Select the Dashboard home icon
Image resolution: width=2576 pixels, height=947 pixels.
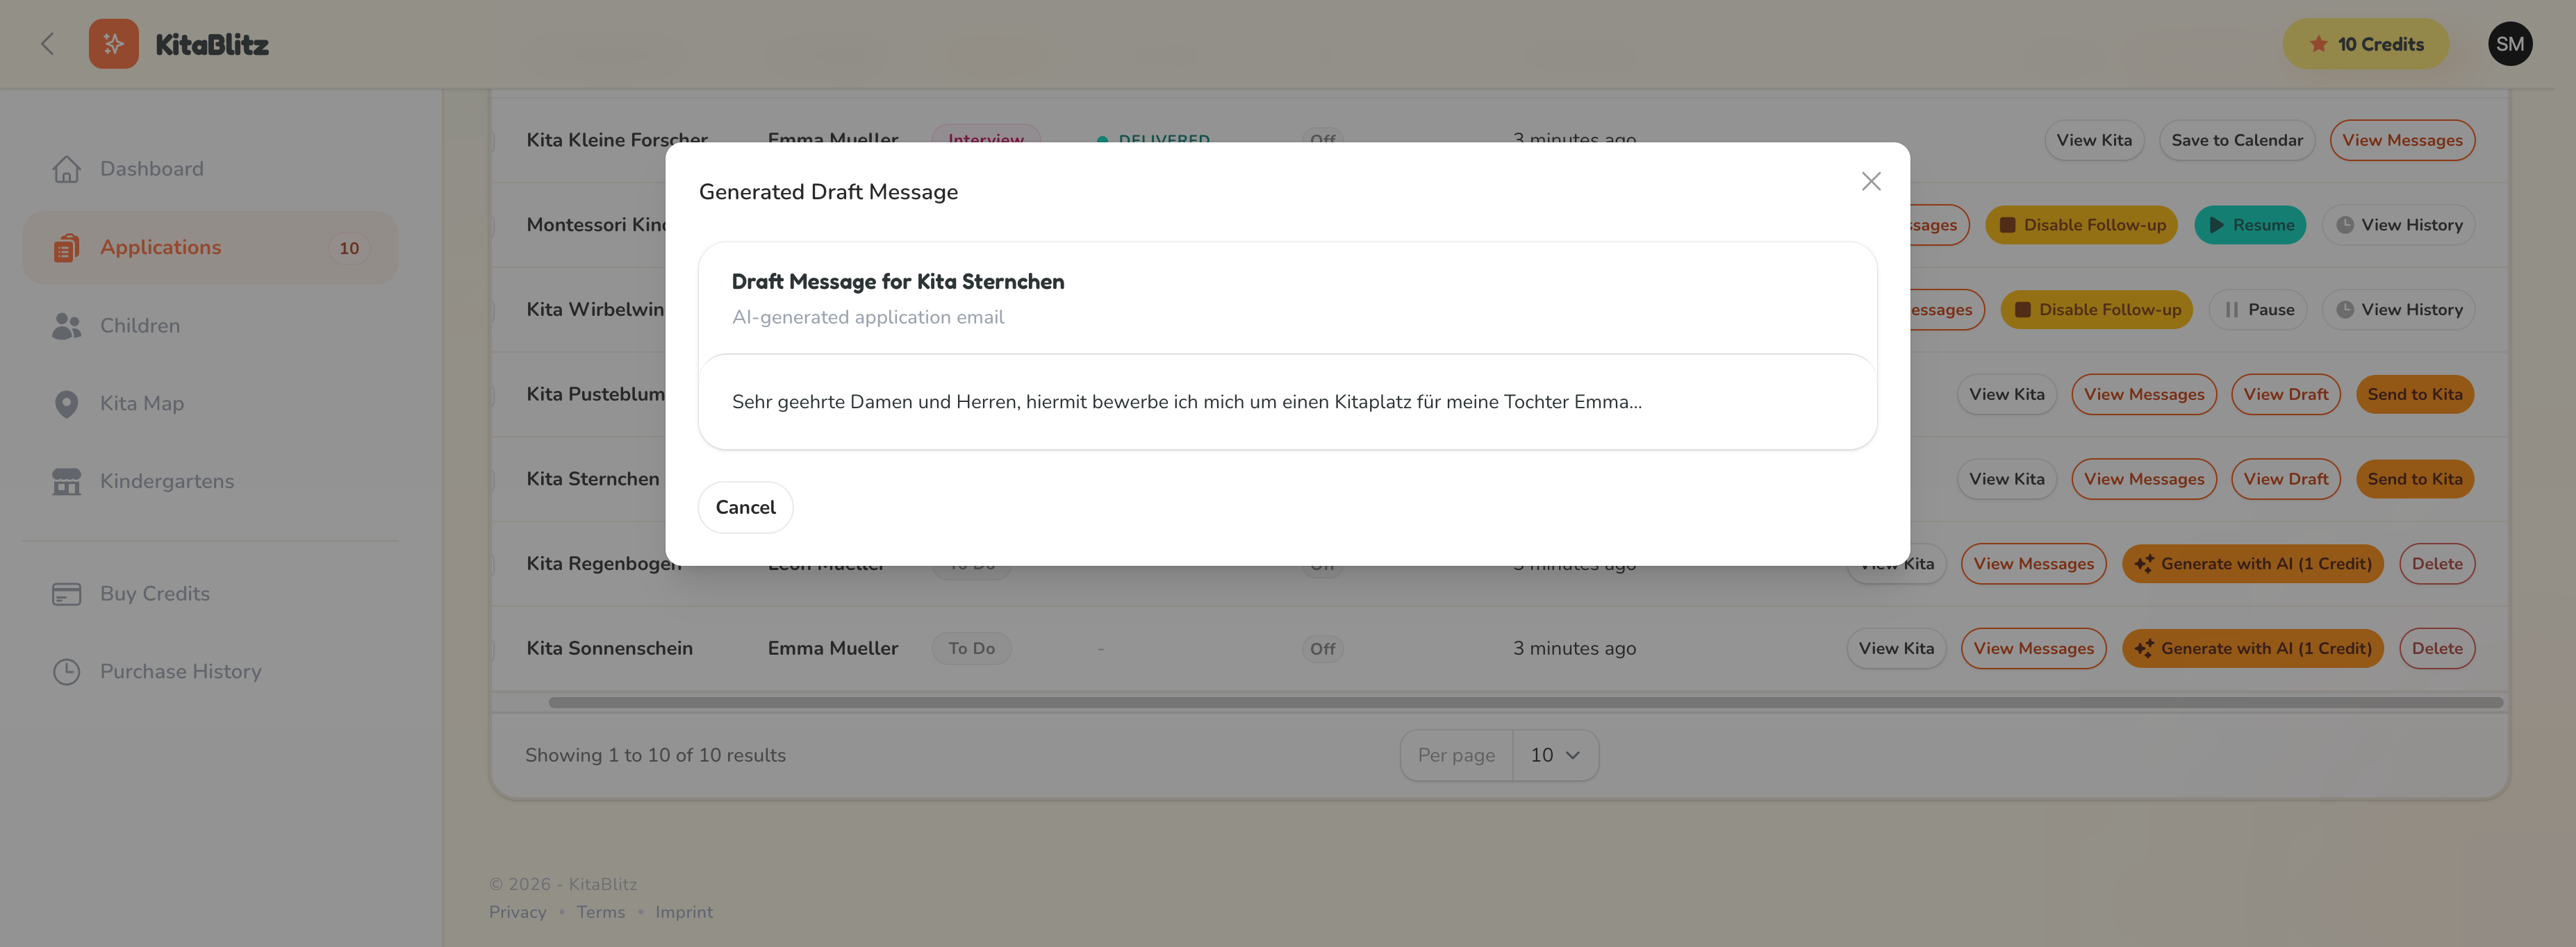(66, 168)
